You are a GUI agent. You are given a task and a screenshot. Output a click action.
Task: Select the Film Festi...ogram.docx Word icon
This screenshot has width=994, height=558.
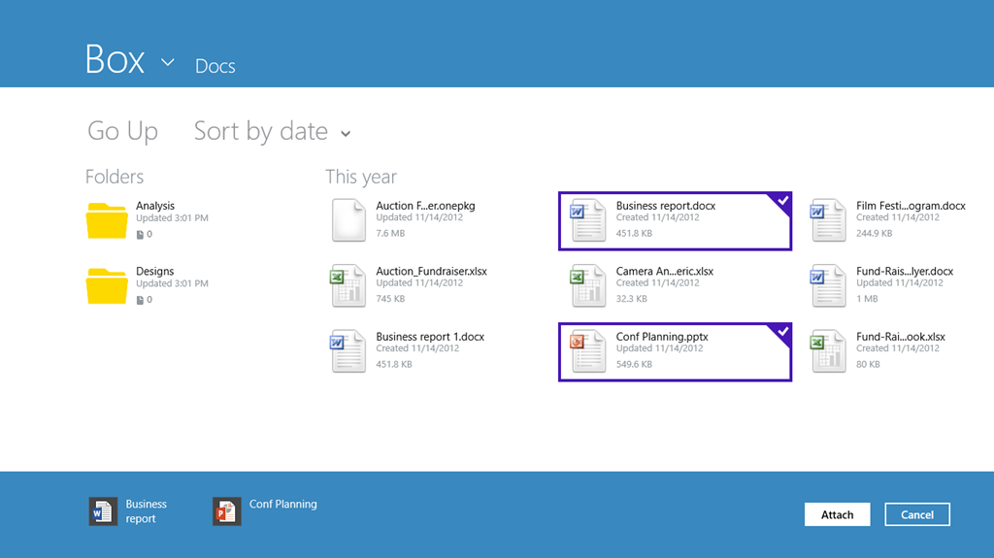828,220
